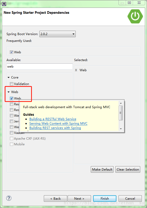The image size is (147, 208).
Task: Minimize the dialog window
Action: (x=122, y=3)
